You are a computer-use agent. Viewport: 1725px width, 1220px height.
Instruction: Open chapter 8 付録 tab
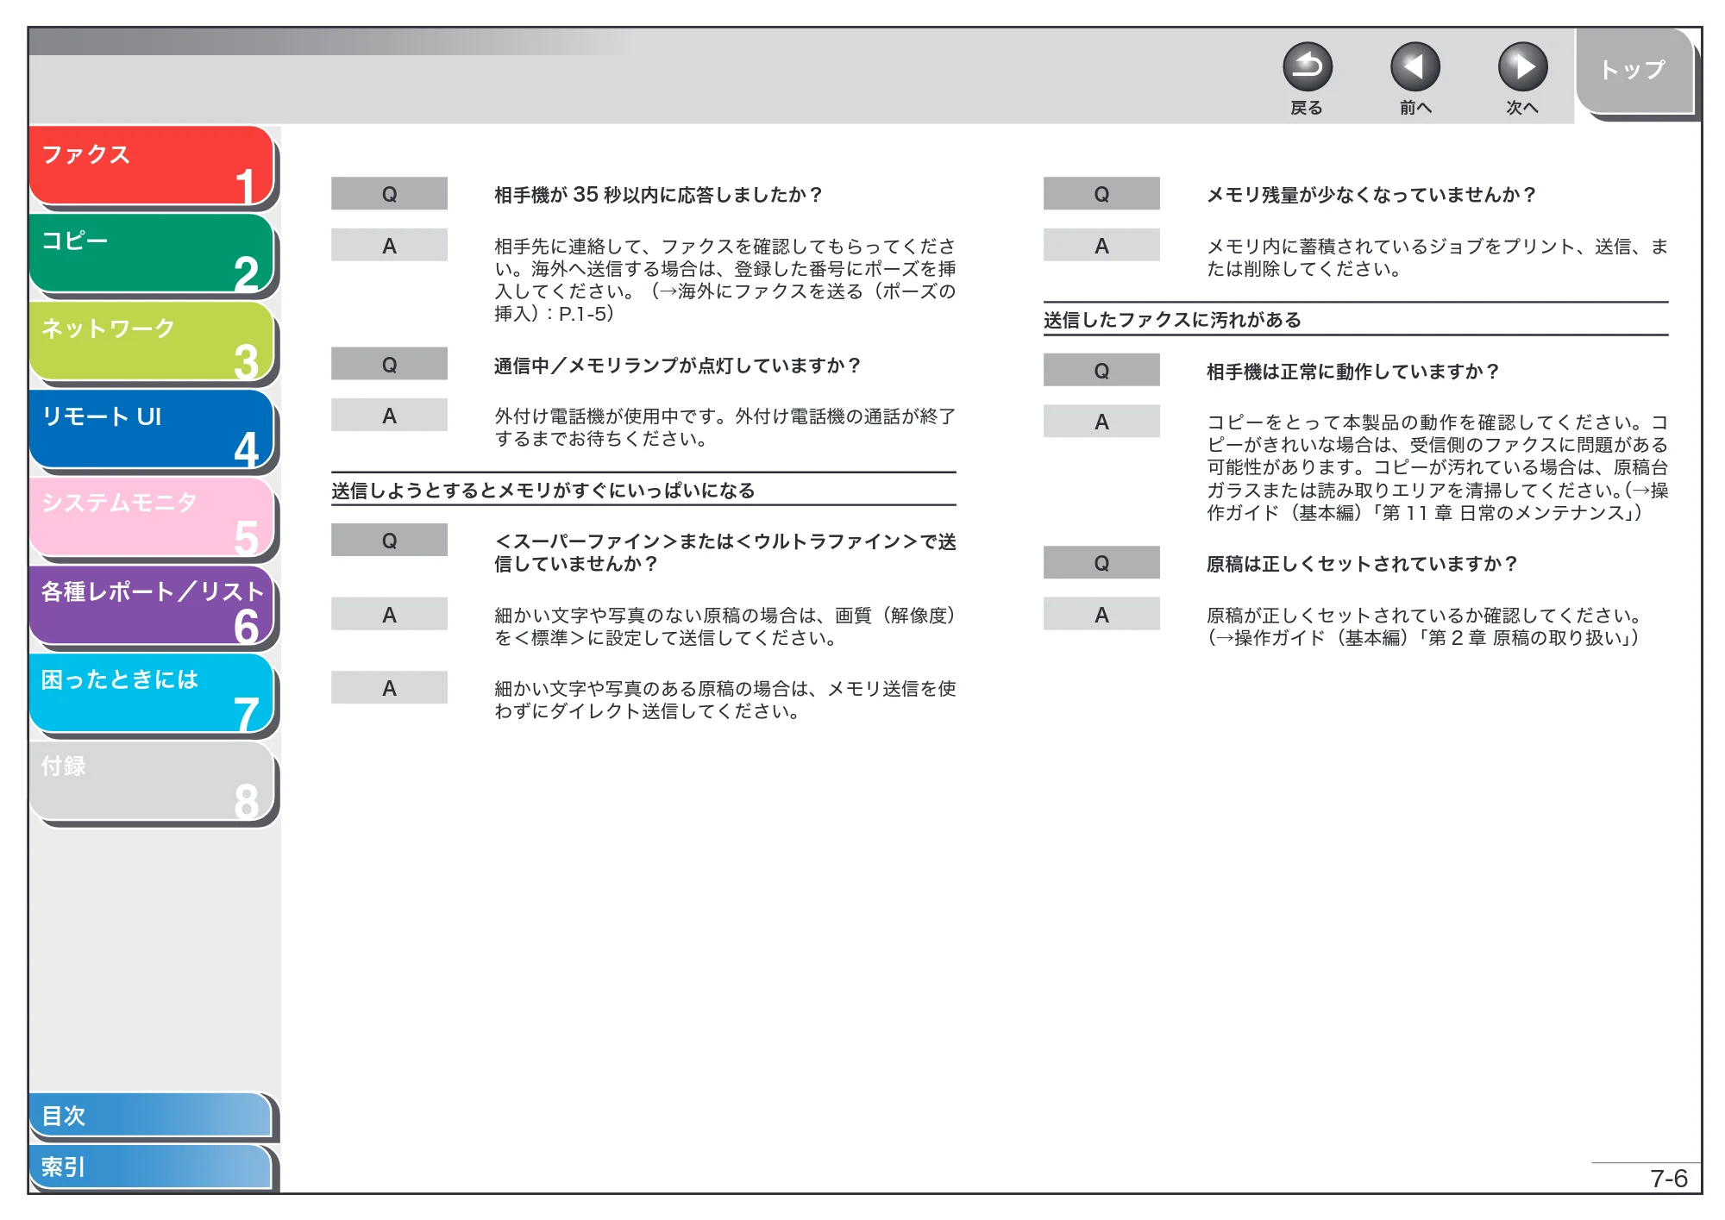pyautogui.click(x=152, y=781)
